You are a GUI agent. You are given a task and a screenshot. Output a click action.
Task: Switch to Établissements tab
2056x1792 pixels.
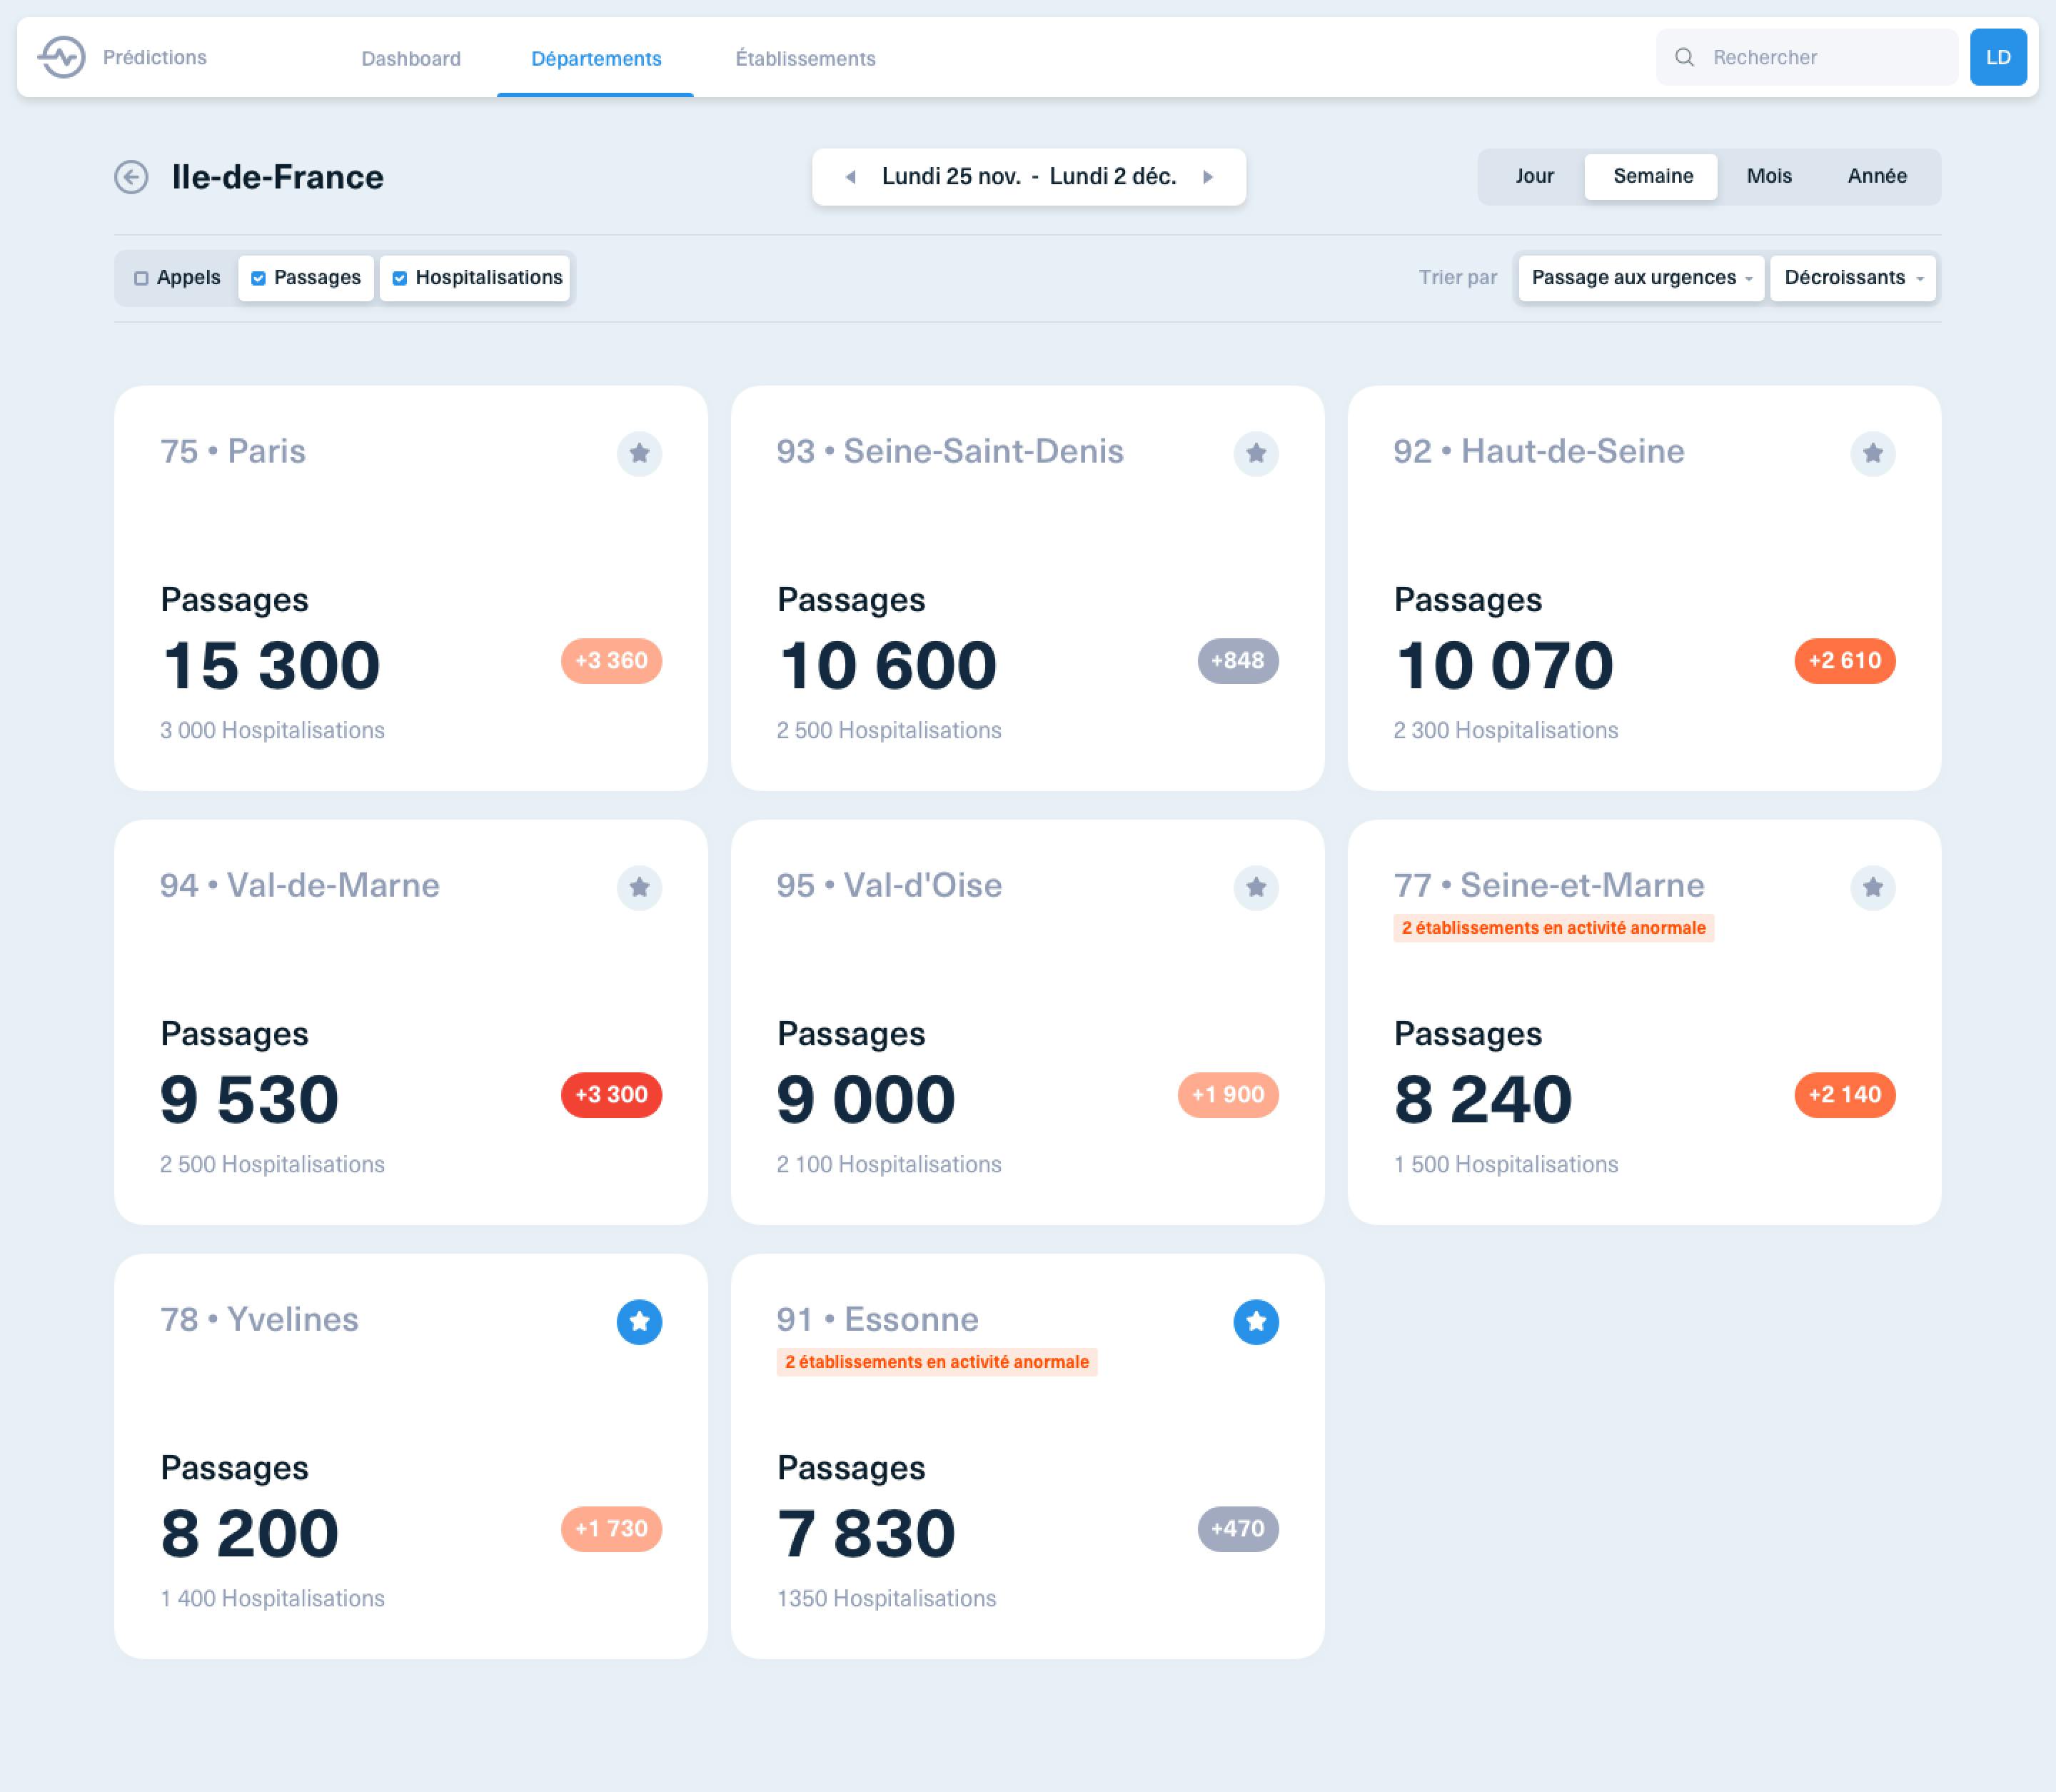(x=805, y=58)
